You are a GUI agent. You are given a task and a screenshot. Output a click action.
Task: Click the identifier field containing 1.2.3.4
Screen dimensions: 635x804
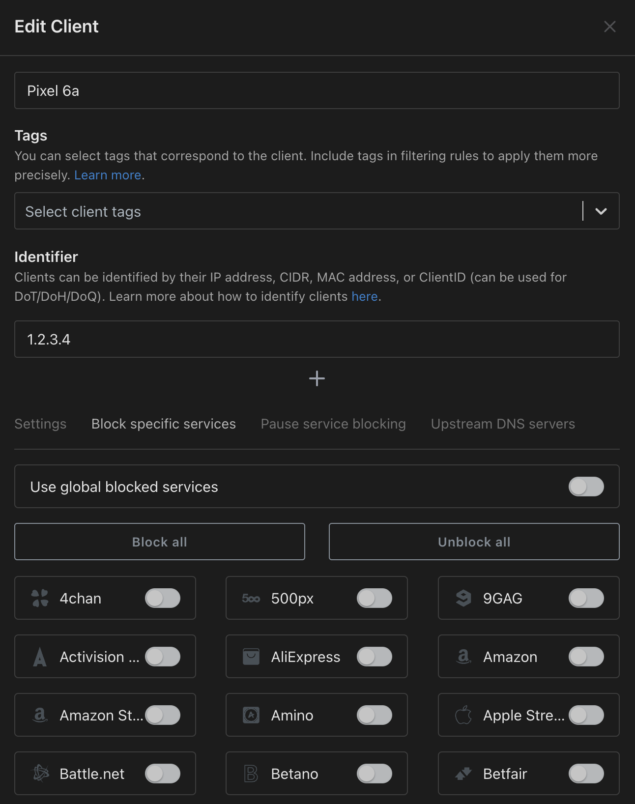[x=317, y=339]
